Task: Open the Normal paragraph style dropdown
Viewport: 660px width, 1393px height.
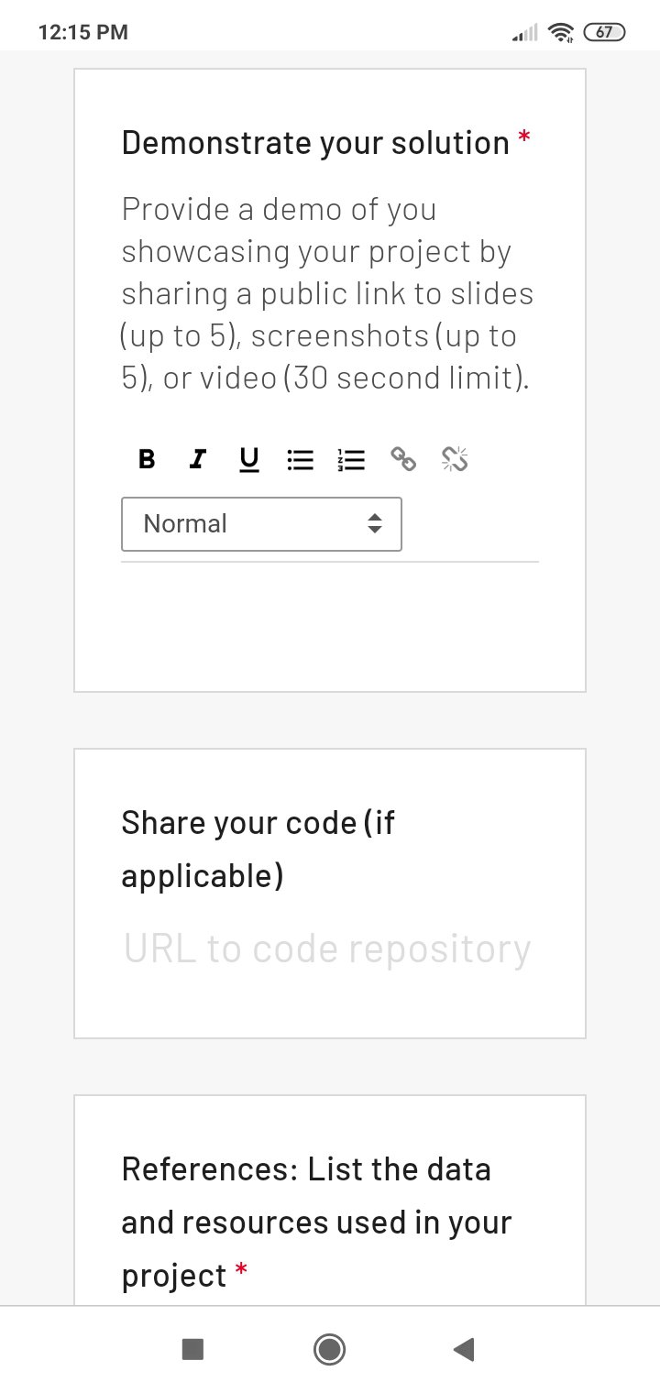Action: coord(261,524)
